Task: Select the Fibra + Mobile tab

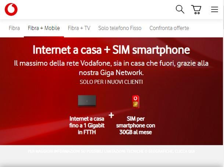Action: [x=44, y=28]
